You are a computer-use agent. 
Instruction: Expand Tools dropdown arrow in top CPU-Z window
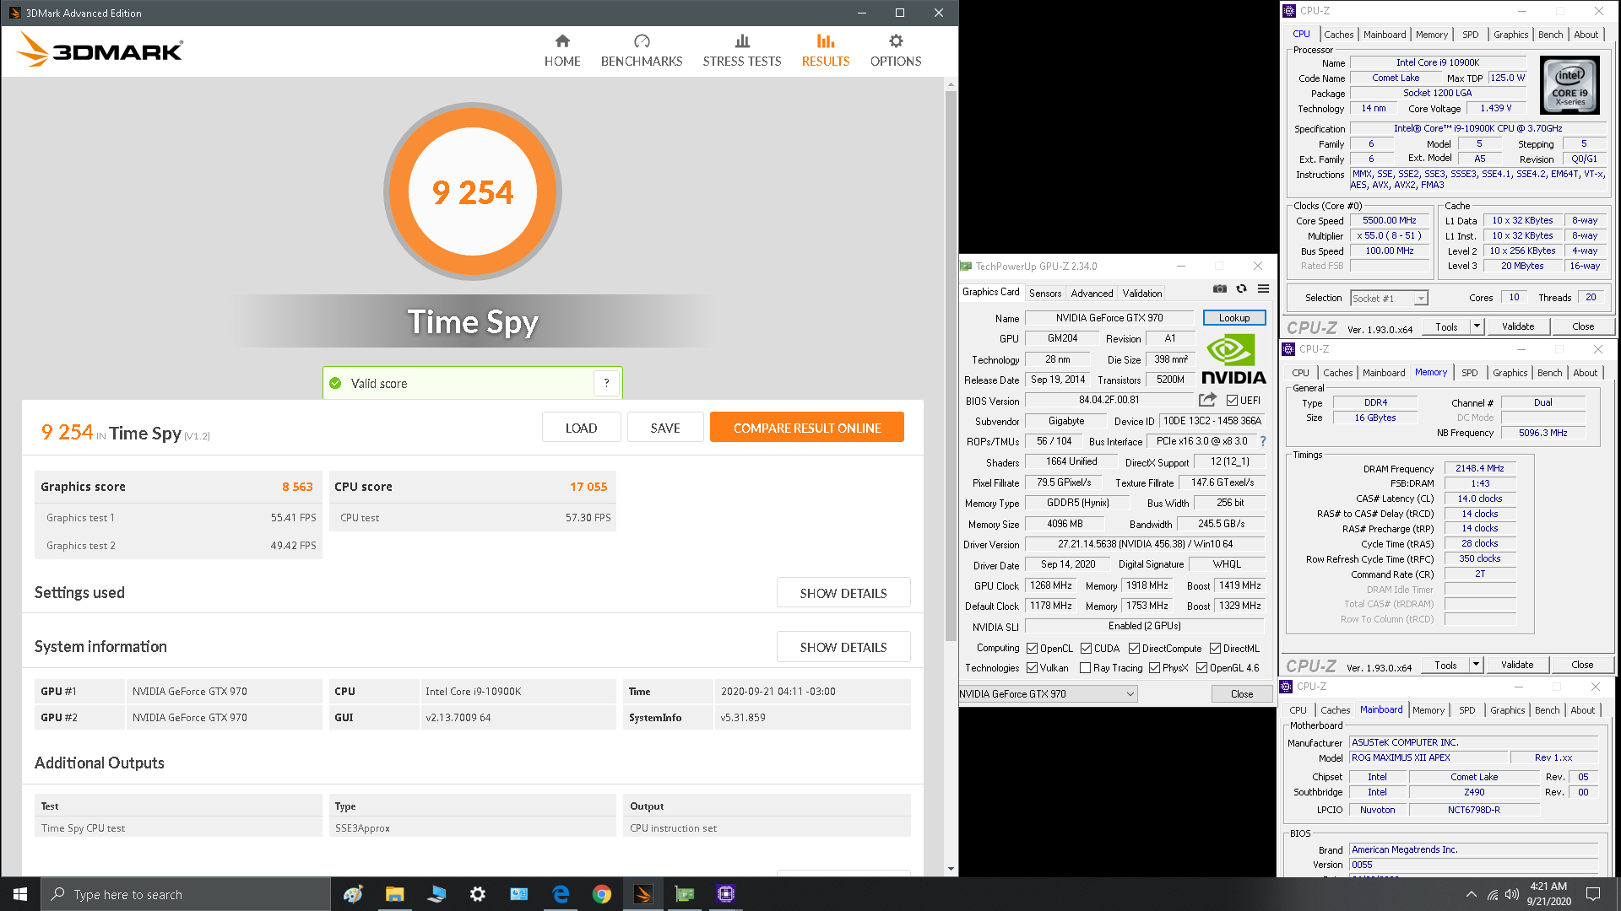[1477, 326]
